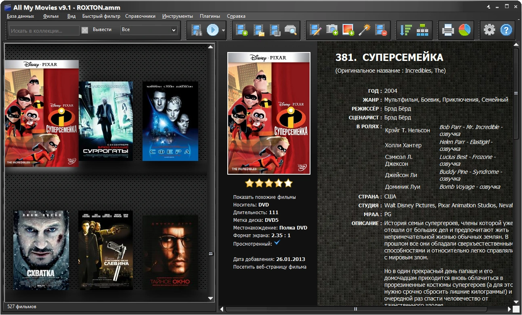
Task: Click the movie list scrollbar thumb
Action: pyautogui.click(x=210, y=254)
